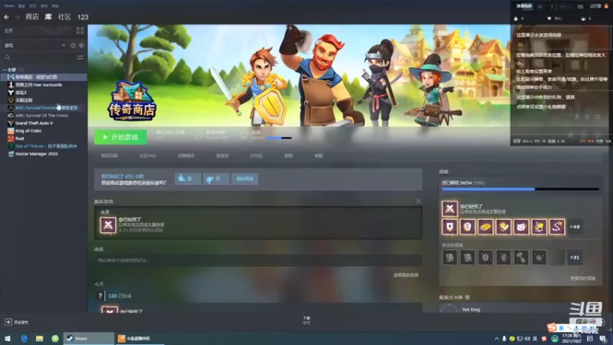Go back with the left arrow
613x345 pixels.
point(6,17)
